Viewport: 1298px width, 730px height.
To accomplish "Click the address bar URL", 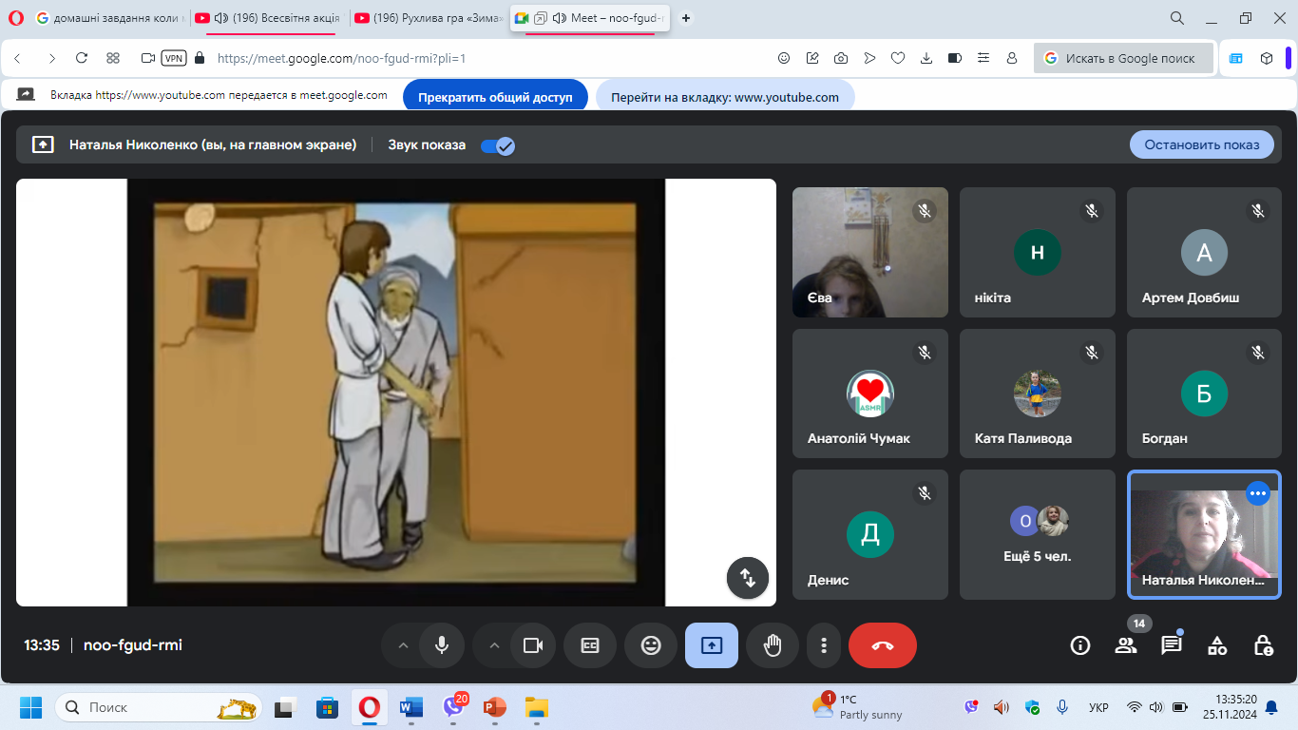I will pos(342,58).
